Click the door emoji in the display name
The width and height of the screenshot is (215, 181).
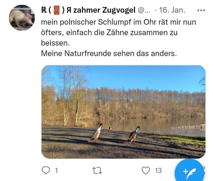(x=56, y=10)
